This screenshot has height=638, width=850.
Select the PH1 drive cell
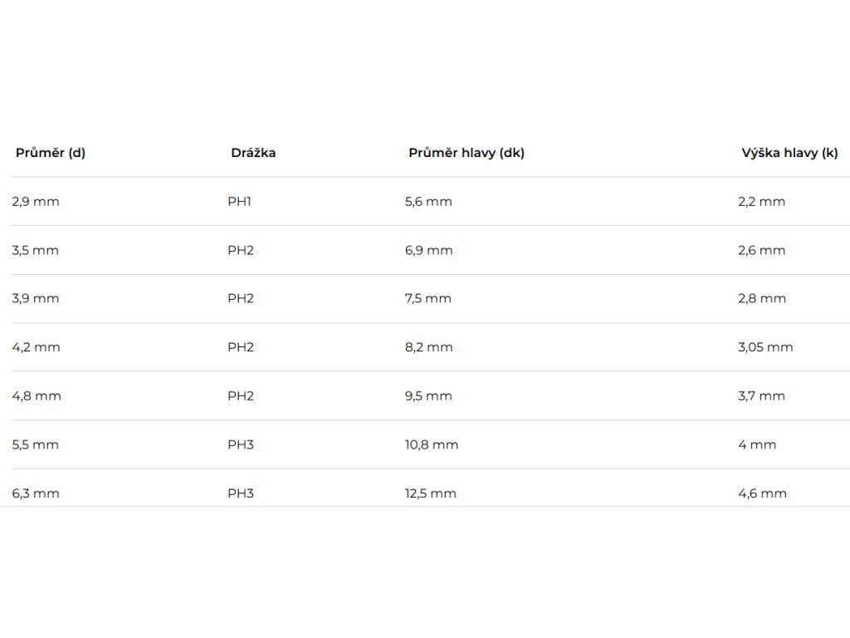coord(239,202)
